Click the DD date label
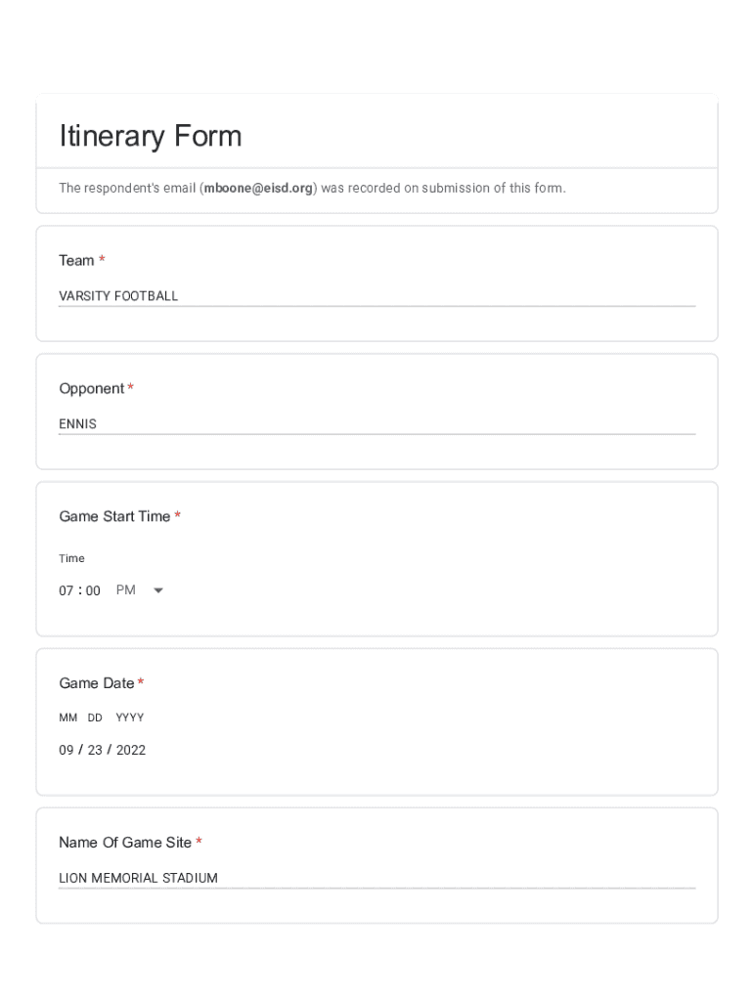This screenshot has width=753, height=1001. pyautogui.click(x=95, y=718)
